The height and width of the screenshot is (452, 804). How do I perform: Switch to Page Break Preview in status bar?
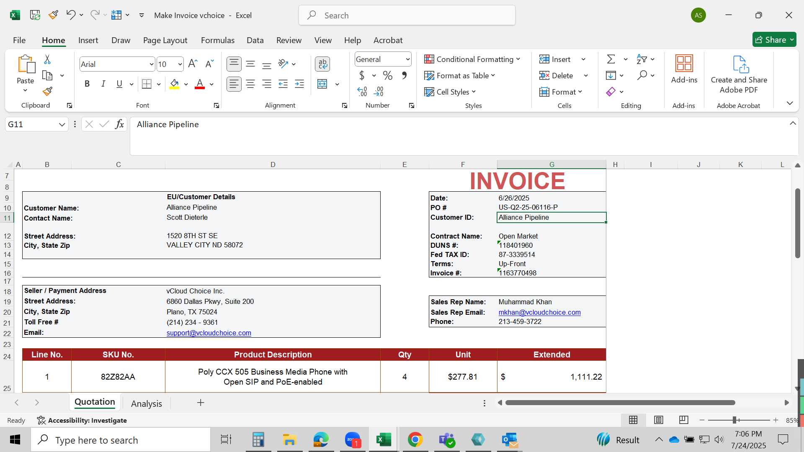(x=684, y=420)
